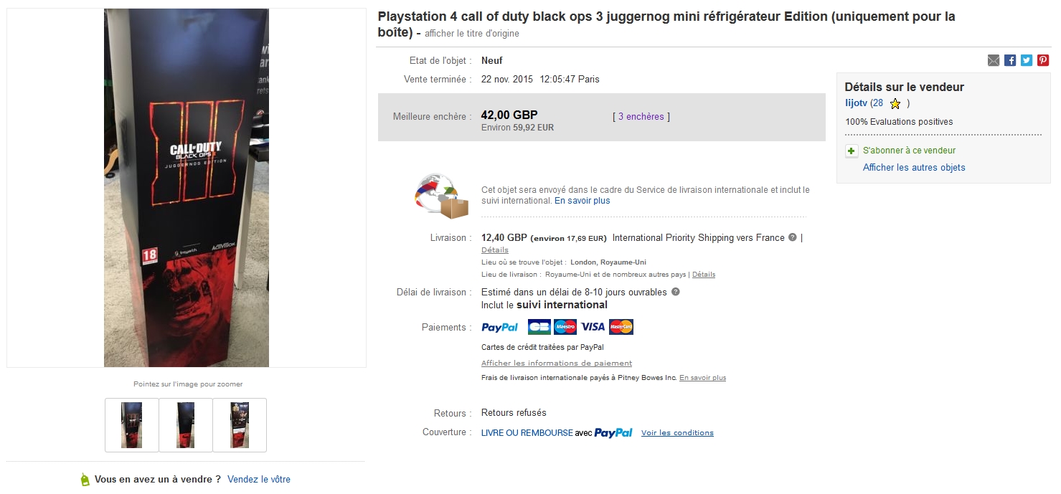The width and height of the screenshot is (1061, 494).
Task: Click the green plus follow-seller icon
Action: [x=852, y=151]
